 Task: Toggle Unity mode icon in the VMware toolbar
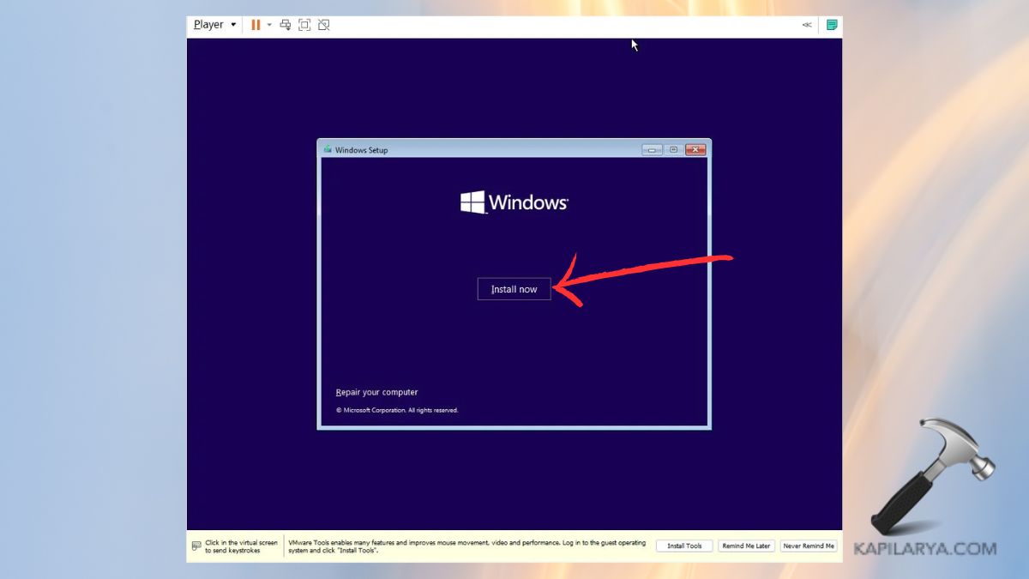[x=324, y=25]
